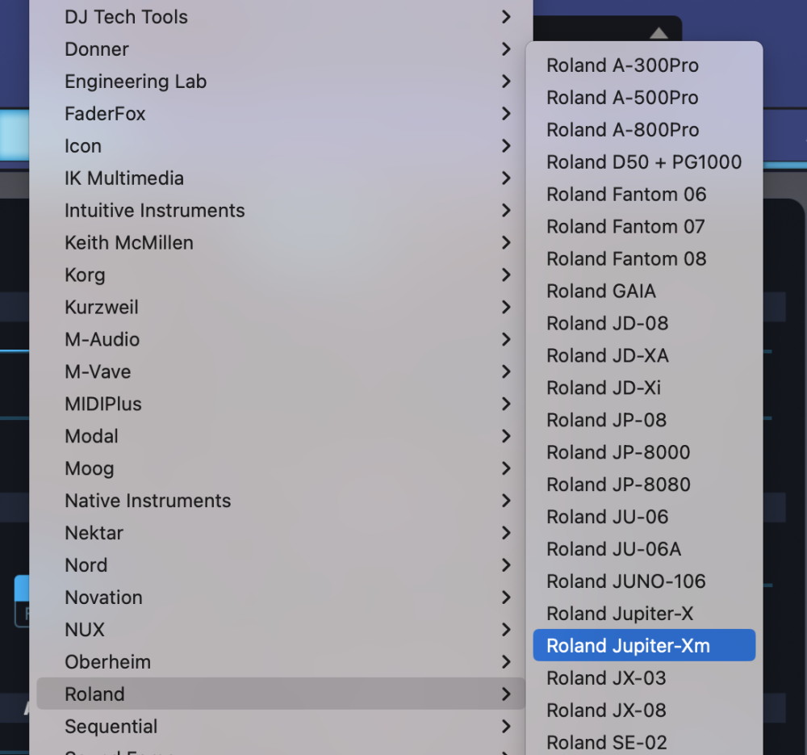
Task: Open the Keith McMillen submenu
Action: click(128, 243)
